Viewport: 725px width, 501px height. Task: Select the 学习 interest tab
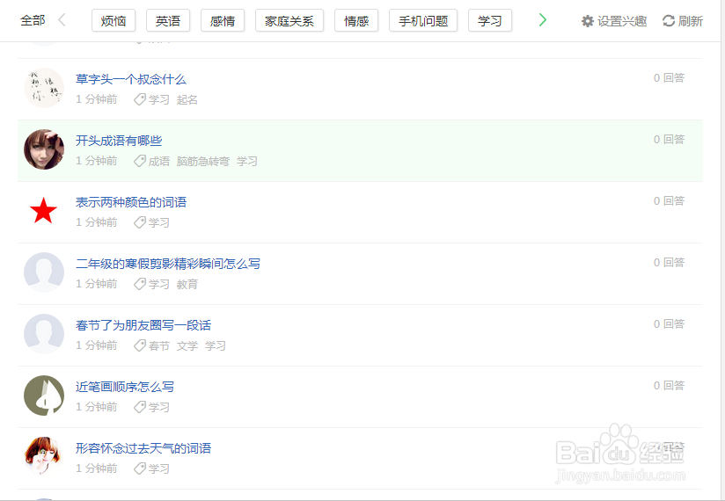point(490,21)
